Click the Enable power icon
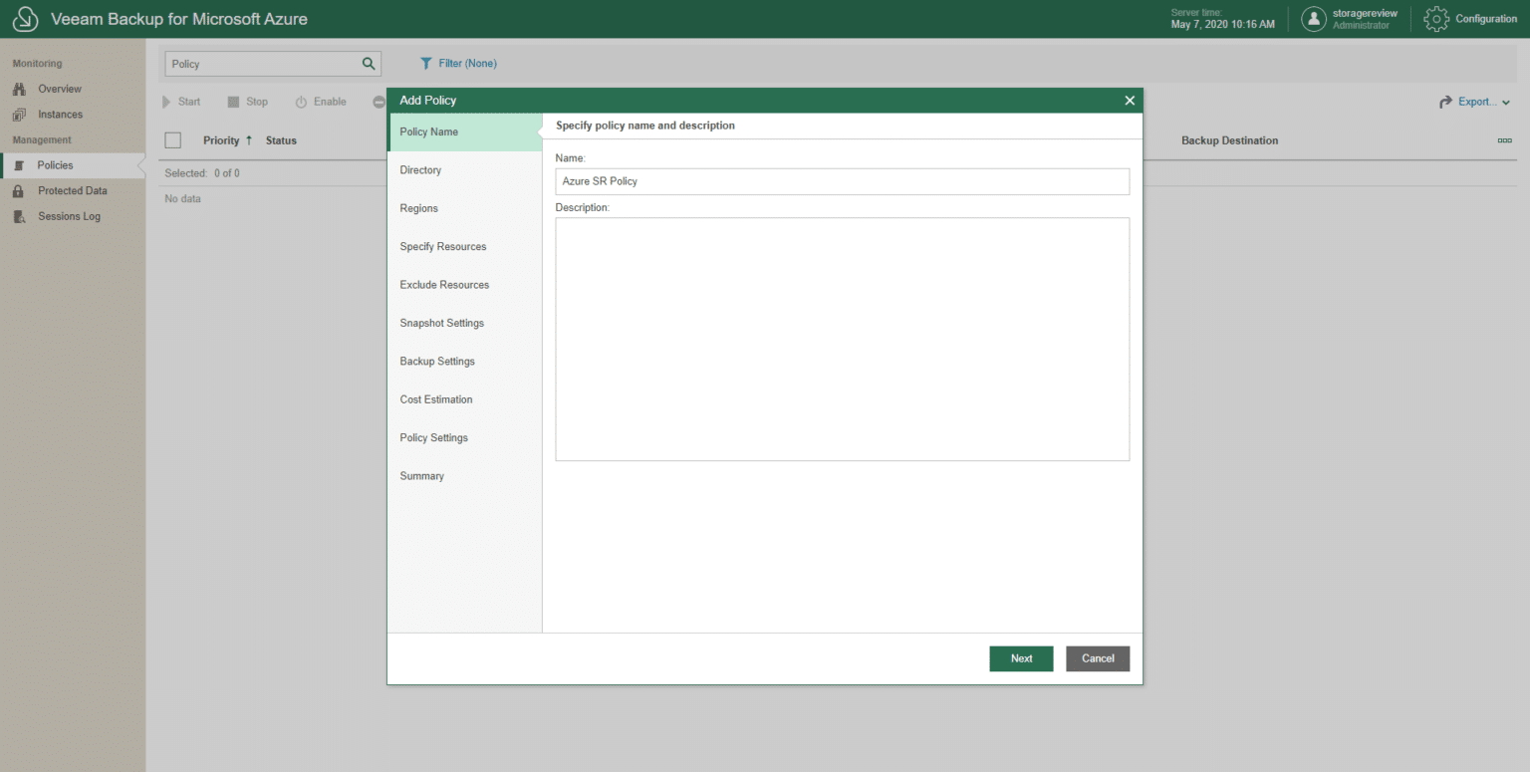This screenshot has width=1530, height=772. coord(301,102)
